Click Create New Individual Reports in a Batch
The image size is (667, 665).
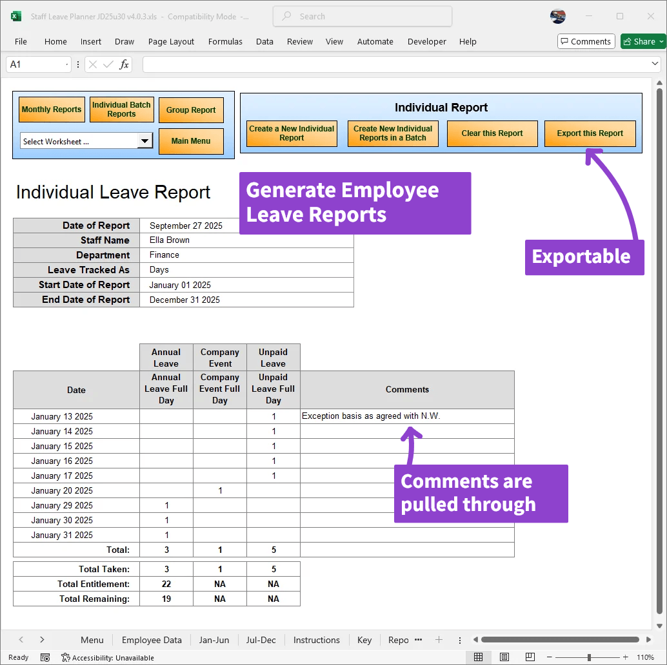click(x=392, y=133)
